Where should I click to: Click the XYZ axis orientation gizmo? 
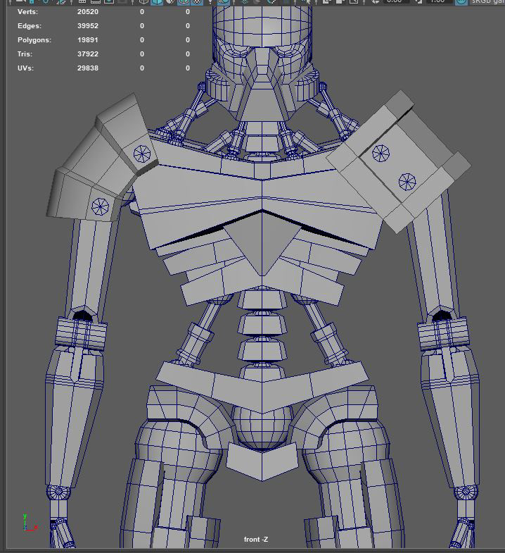(30, 523)
